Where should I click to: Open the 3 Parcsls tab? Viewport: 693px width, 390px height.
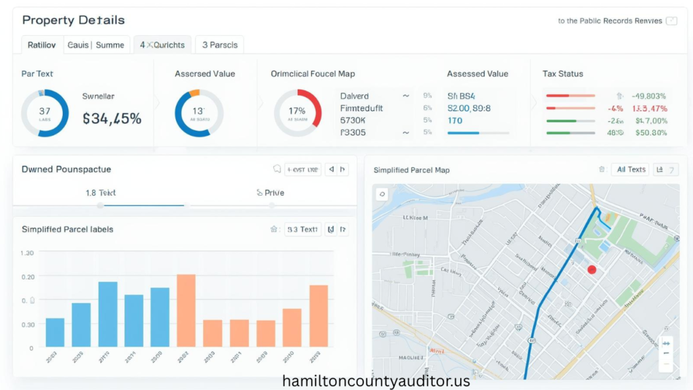tap(219, 44)
